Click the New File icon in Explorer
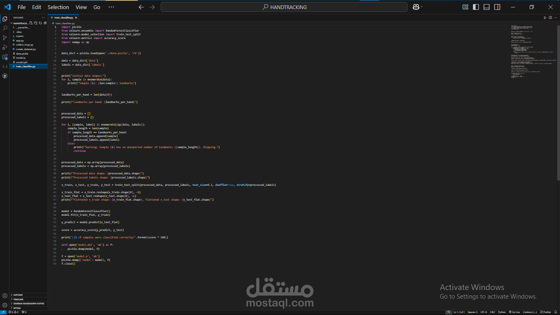This screenshot has width=560, height=315. point(31,23)
